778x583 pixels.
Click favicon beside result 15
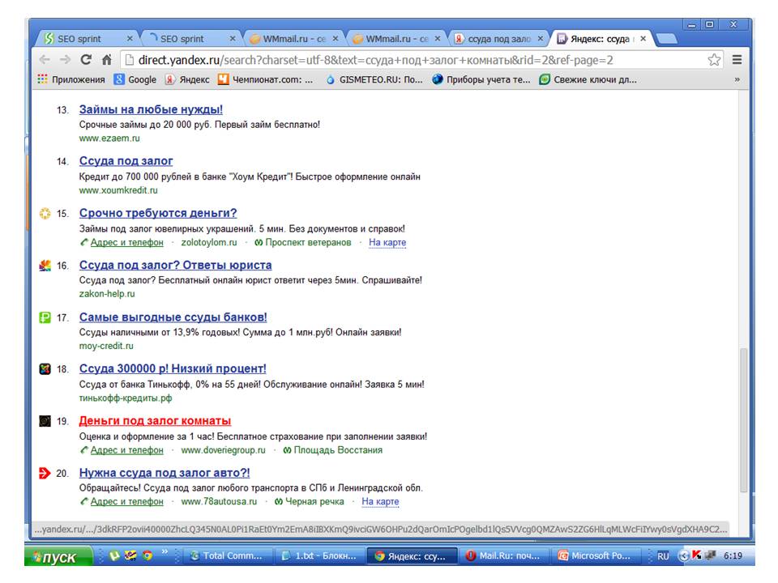[45, 213]
